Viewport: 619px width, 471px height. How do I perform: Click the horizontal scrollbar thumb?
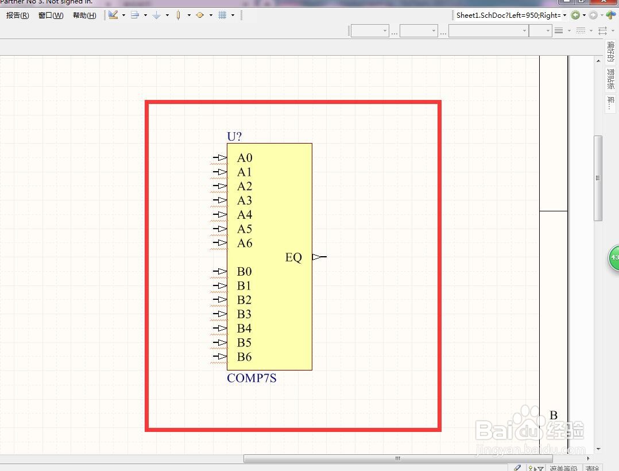398,458
